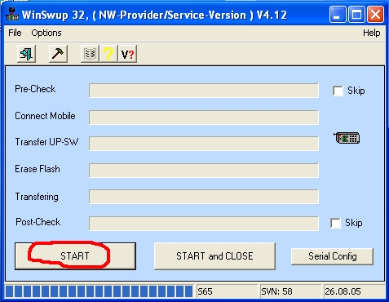Viewport: 389px width, 302px height.
Task: Enable the Post-Check Skip checkbox
Action: [335, 223]
